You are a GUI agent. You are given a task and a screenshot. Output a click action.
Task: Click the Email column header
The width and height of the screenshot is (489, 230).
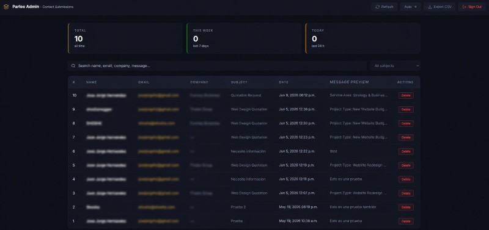(x=144, y=82)
